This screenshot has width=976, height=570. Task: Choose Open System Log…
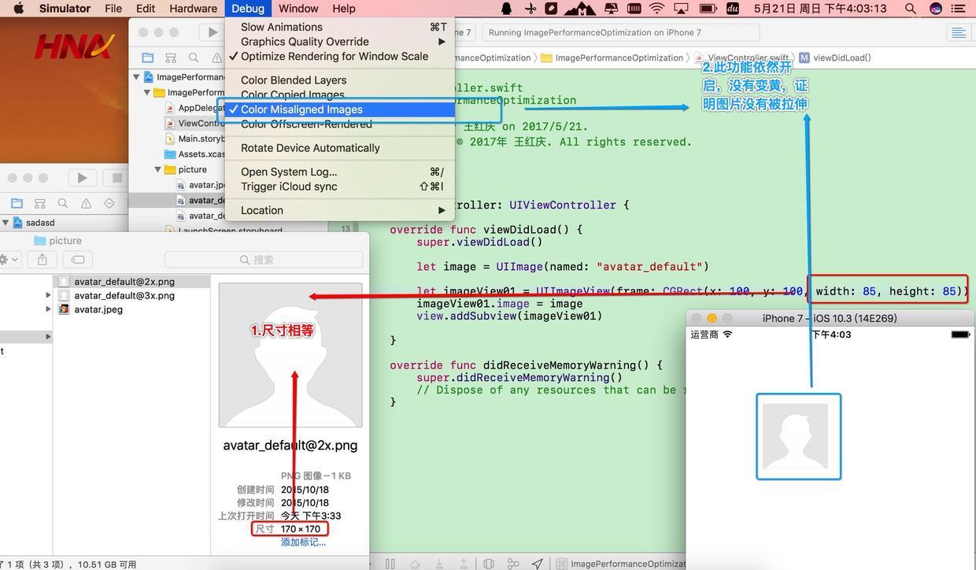pyautogui.click(x=338, y=172)
